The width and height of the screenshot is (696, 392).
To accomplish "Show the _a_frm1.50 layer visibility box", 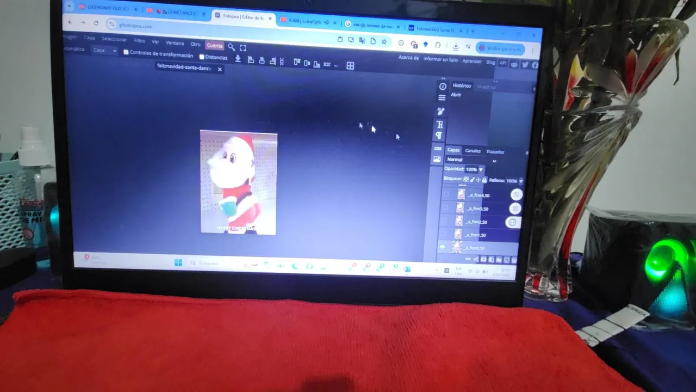I will (444, 234).
